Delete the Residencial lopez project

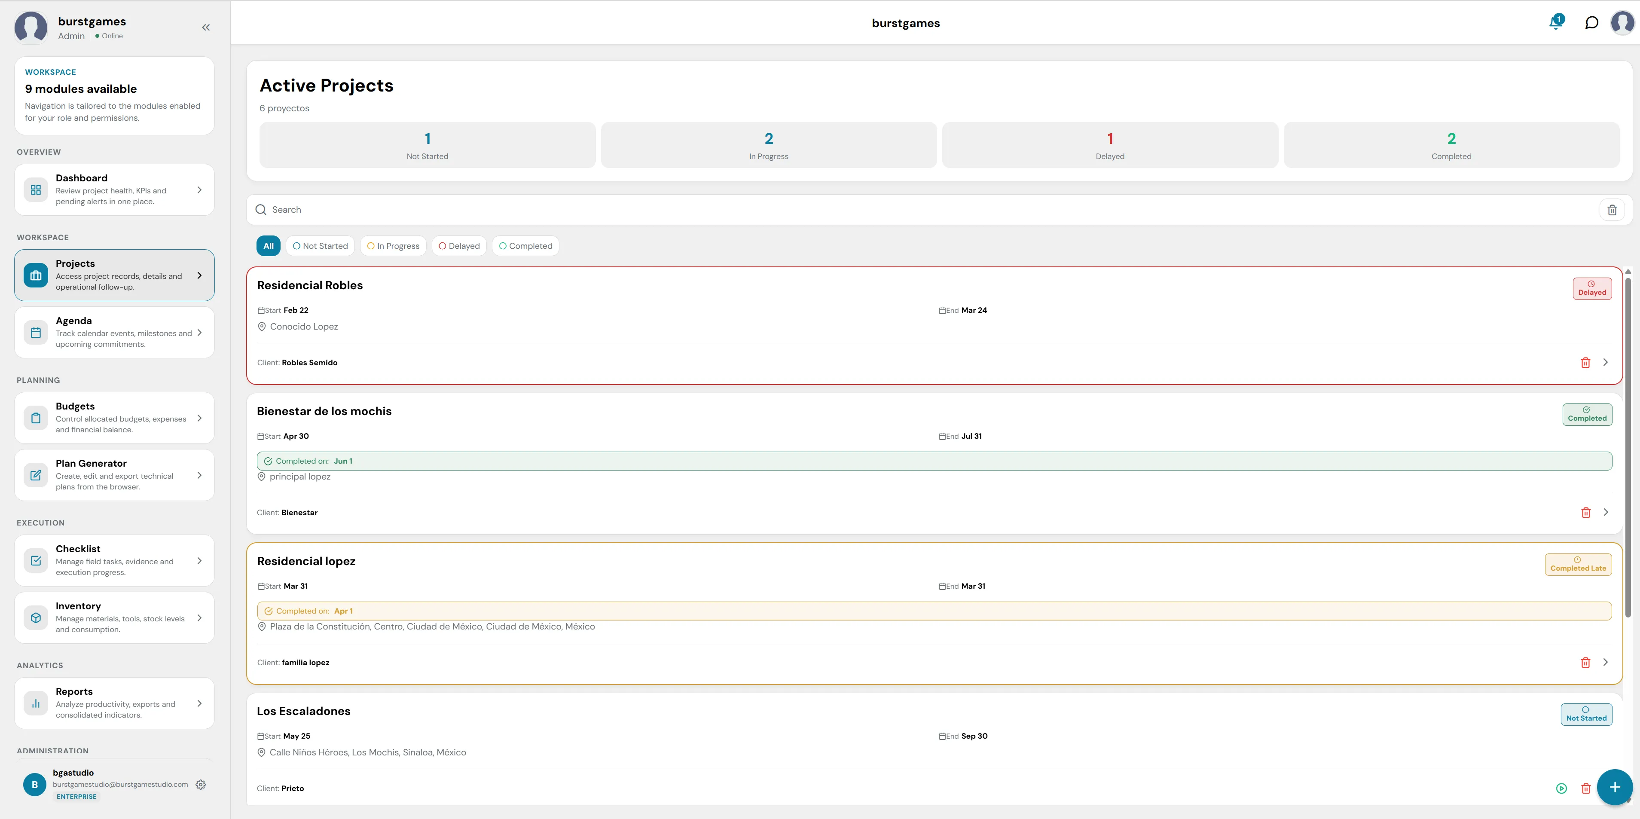[x=1585, y=662]
